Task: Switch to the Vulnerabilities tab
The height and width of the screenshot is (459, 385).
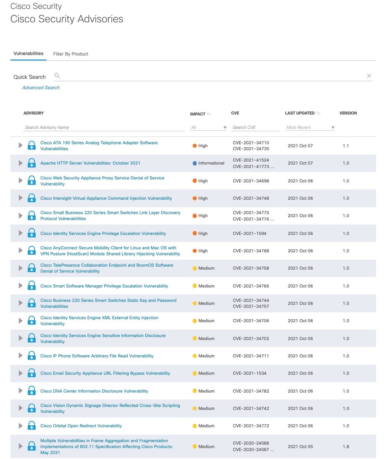Action: click(28, 54)
